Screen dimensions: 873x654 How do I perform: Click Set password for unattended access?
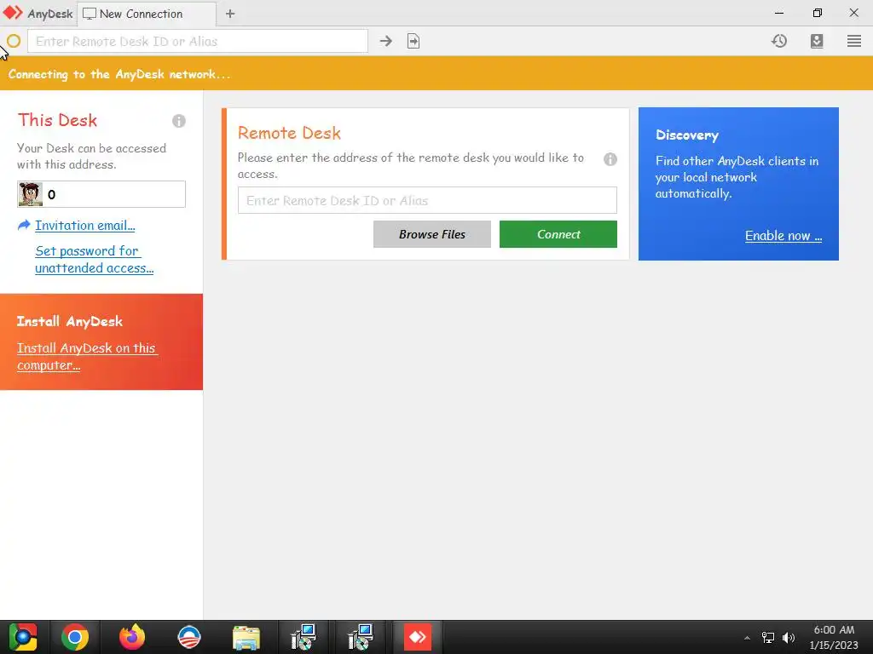pyautogui.click(x=94, y=259)
